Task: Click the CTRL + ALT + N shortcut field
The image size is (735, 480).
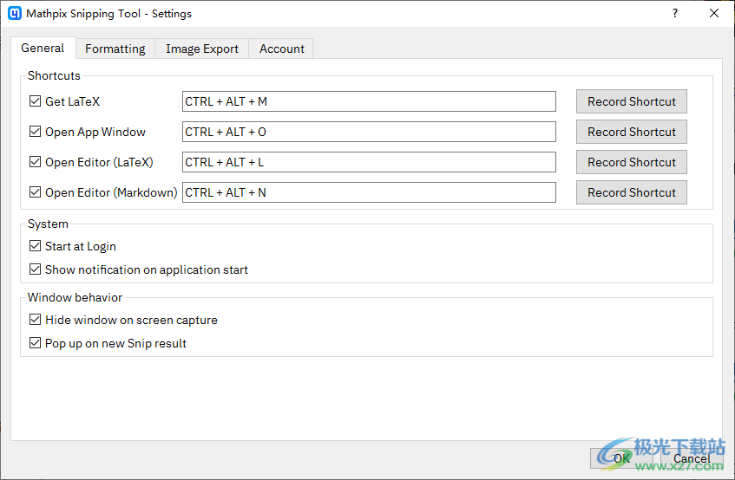Action: click(x=369, y=192)
